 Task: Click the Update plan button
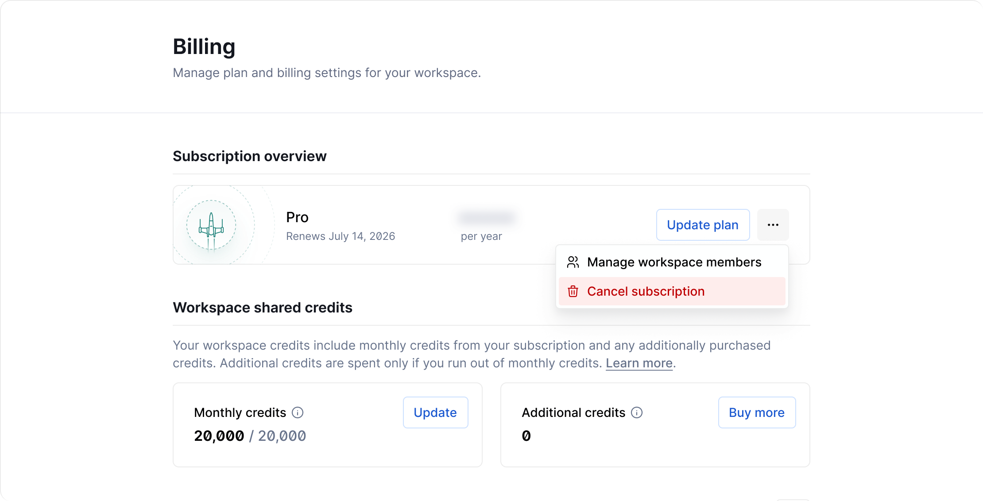(703, 225)
